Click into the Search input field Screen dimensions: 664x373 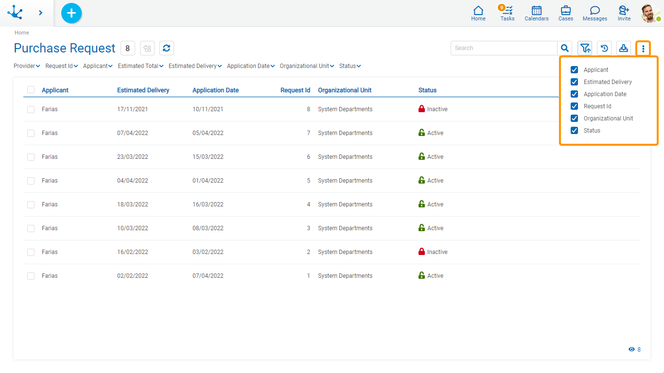pos(504,48)
